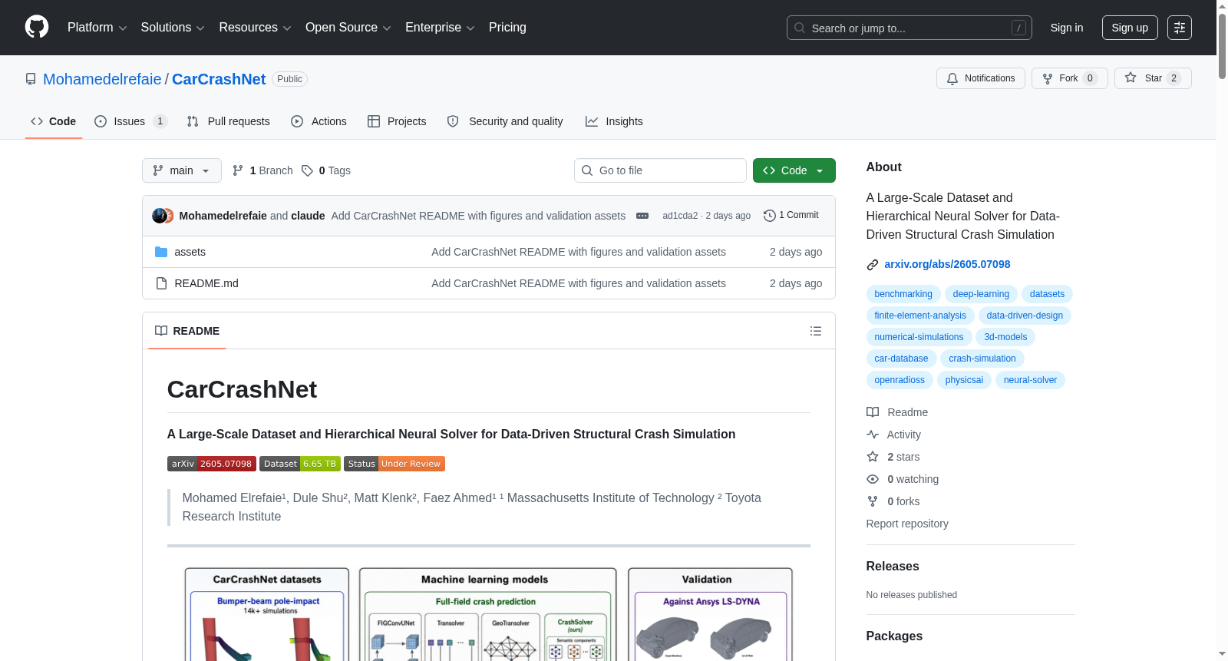This screenshot has height=661, width=1228.
Task: Select the finite-element-analysis topic tag
Action: point(920,316)
